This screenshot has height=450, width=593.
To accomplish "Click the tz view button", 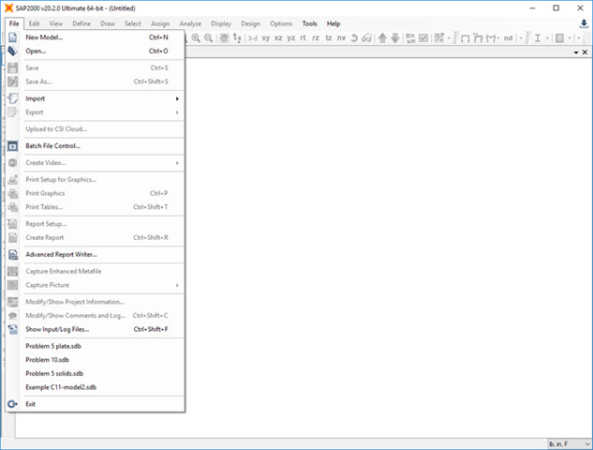I will tap(328, 37).
